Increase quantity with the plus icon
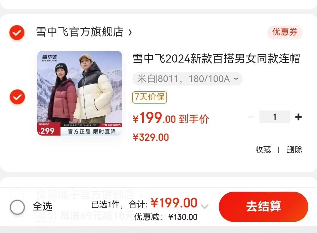This screenshot has width=317, height=233. pos(298,117)
